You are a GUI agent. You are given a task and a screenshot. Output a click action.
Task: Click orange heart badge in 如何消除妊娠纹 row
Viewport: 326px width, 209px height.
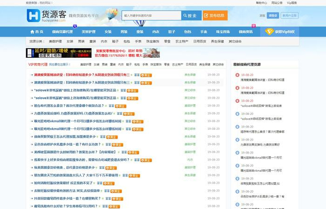(109, 183)
